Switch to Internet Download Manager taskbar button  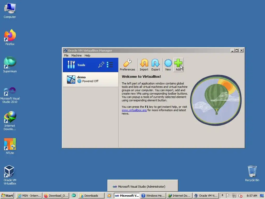[180, 196]
